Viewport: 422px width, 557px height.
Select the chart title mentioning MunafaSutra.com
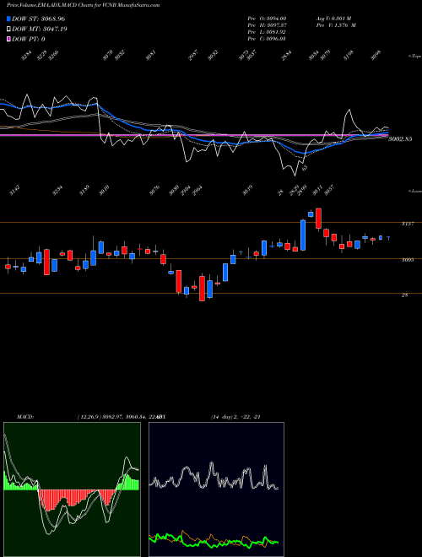pos(84,5)
